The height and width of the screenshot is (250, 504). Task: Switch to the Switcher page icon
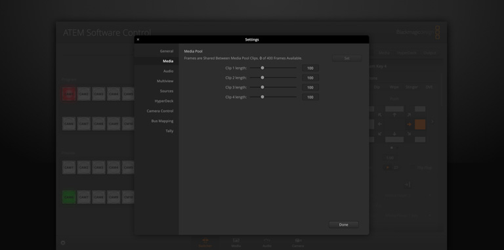click(205, 243)
